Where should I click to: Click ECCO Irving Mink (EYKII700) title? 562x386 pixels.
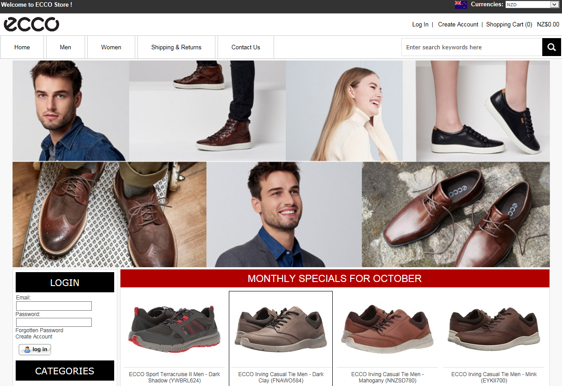pos(494,377)
